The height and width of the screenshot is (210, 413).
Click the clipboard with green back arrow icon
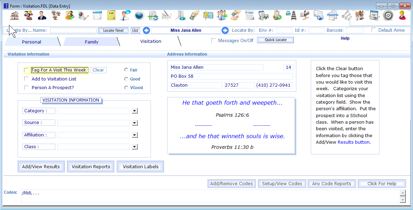(277, 16)
